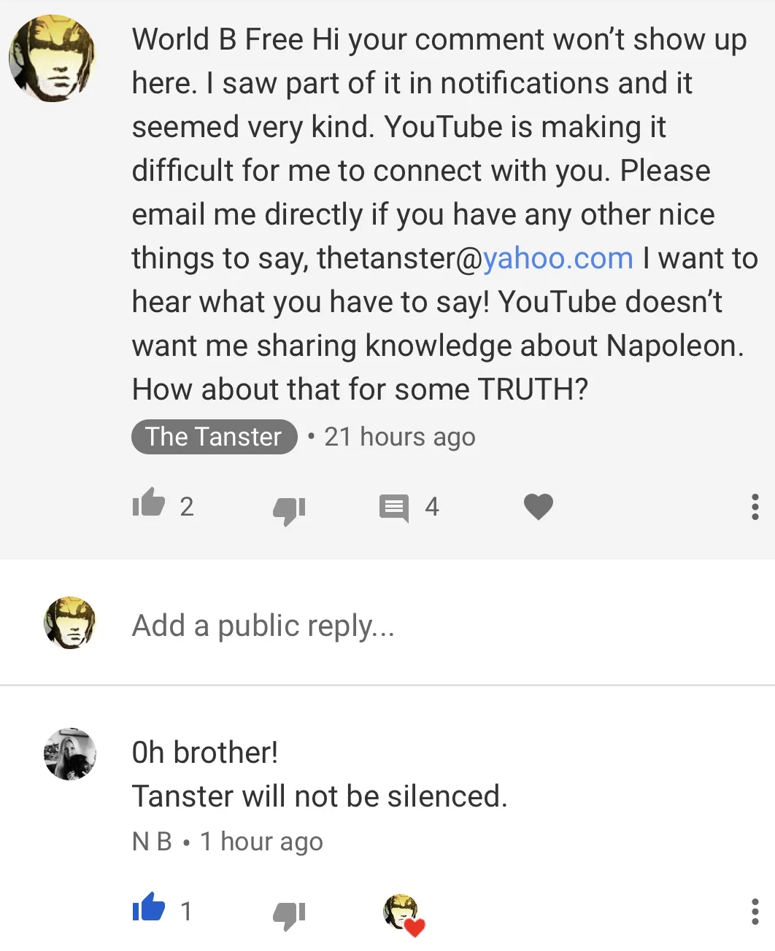Open the 4 replies comment icon
Viewport: 775px width, 951px height.
tap(394, 508)
